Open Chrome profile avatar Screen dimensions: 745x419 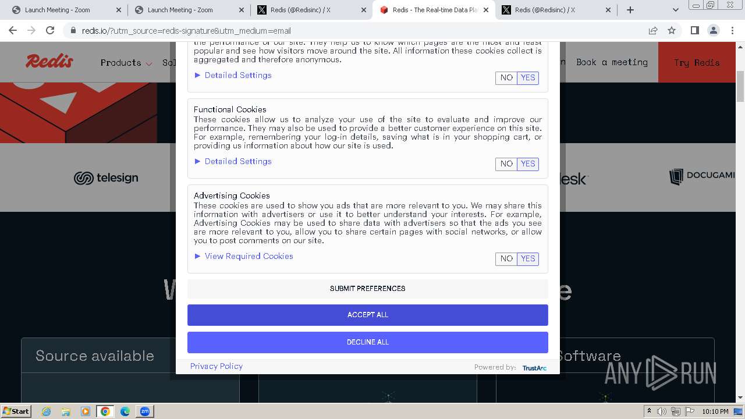(x=713, y=30)
